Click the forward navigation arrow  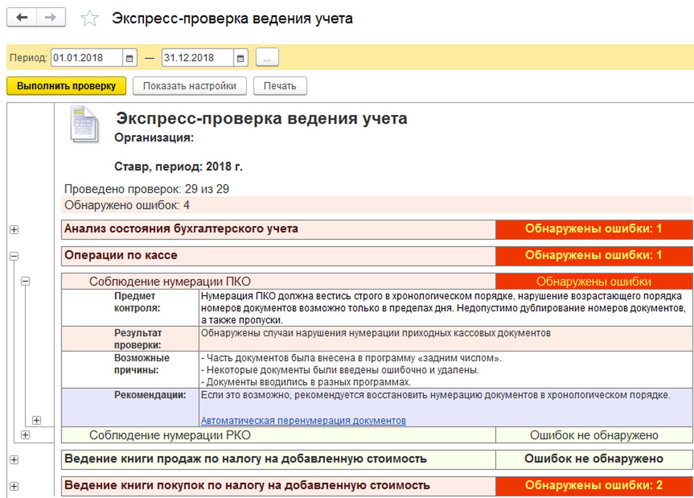click(51, 18)
